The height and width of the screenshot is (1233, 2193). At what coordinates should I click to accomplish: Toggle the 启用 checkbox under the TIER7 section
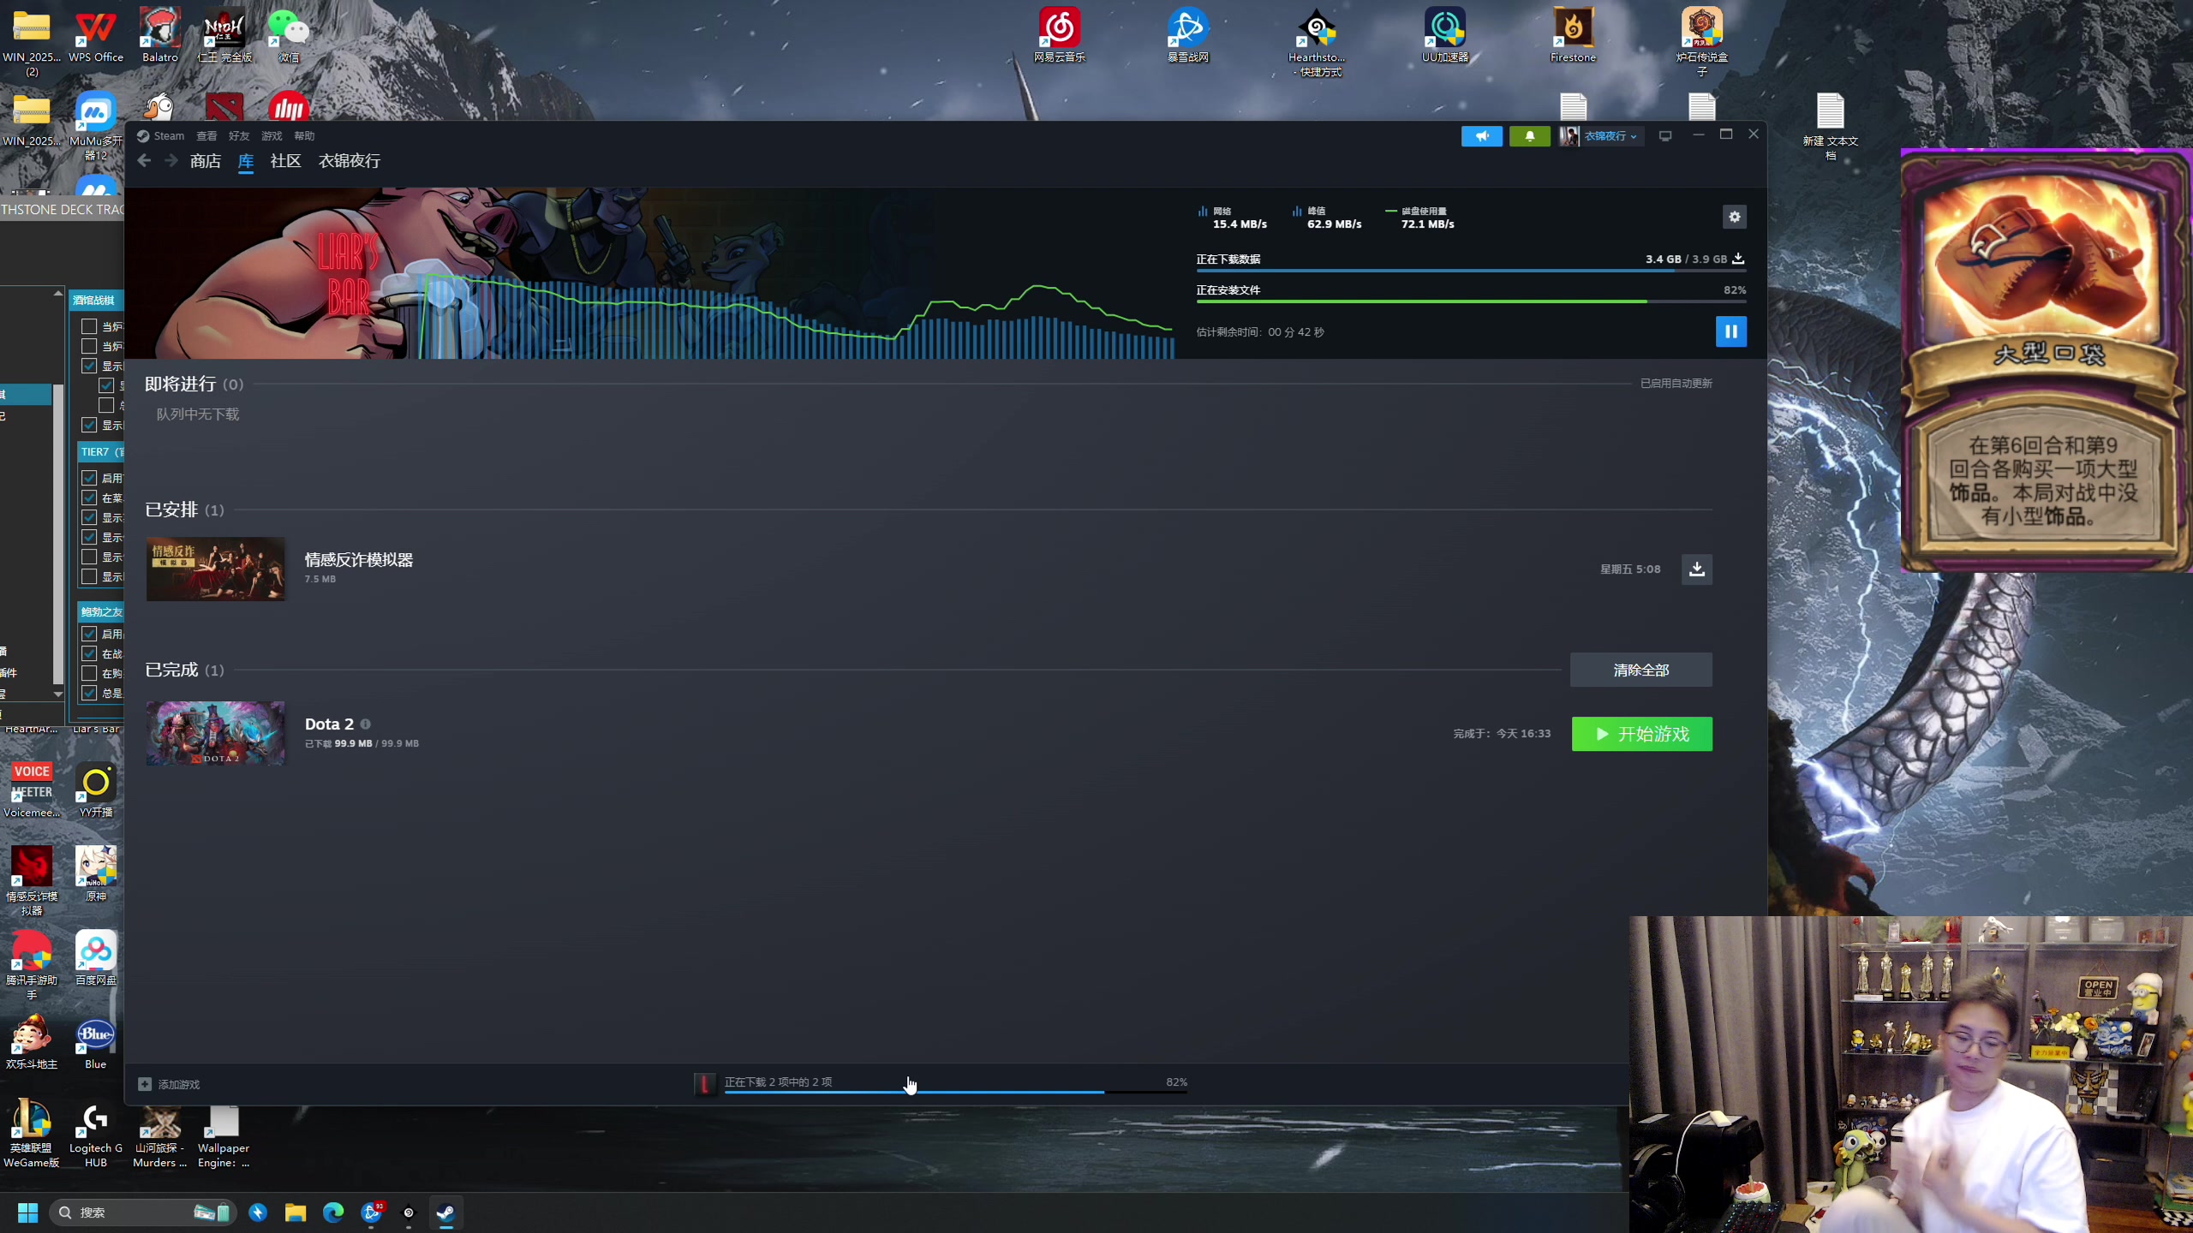tap(89, 478)
